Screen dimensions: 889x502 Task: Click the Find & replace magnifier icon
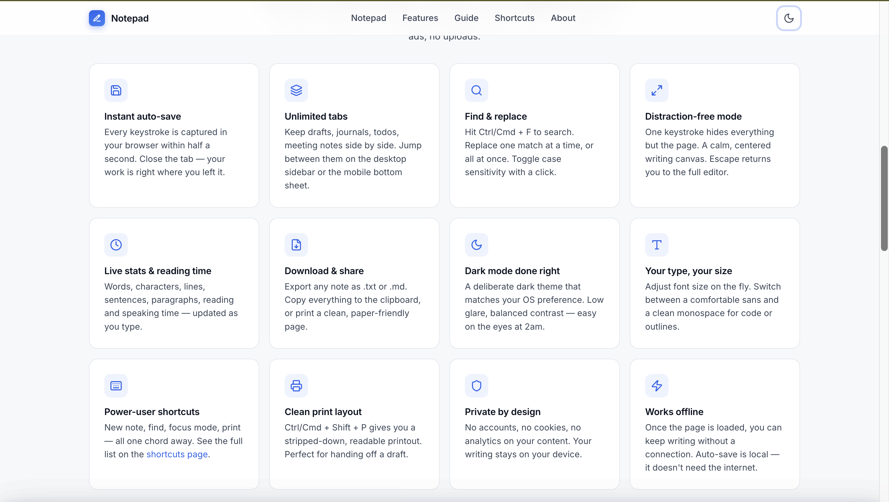476,90
